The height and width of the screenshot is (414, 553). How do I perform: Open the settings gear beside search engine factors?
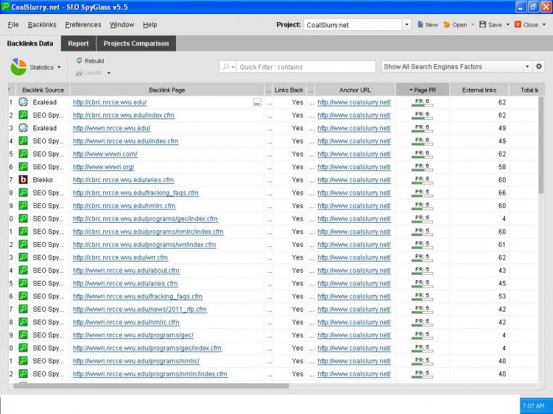[x=539, y=66]
